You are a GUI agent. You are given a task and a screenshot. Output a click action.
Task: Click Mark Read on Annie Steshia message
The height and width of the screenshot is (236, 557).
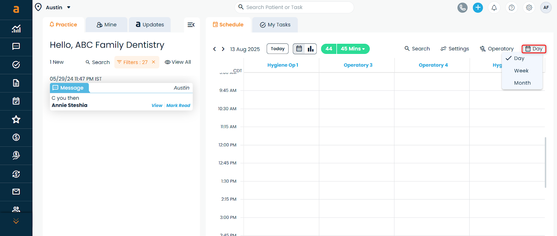[x=178, y=105]
